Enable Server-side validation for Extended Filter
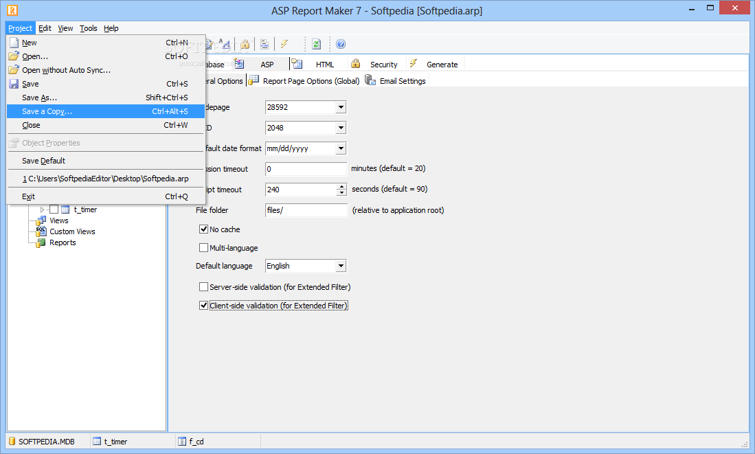The height and width of the screenshot is (454, 755). (x=203, y=287)
